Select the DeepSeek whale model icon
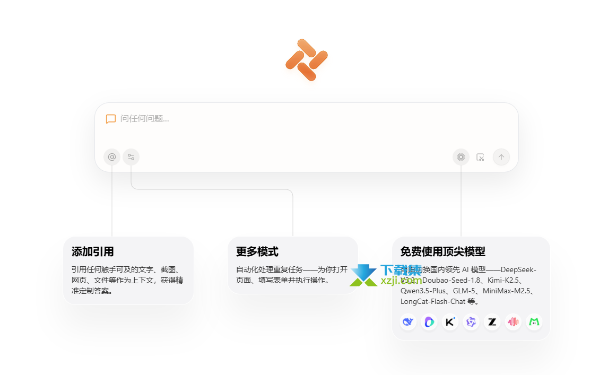This screenshot has width=599, height=375. point(408,321)
